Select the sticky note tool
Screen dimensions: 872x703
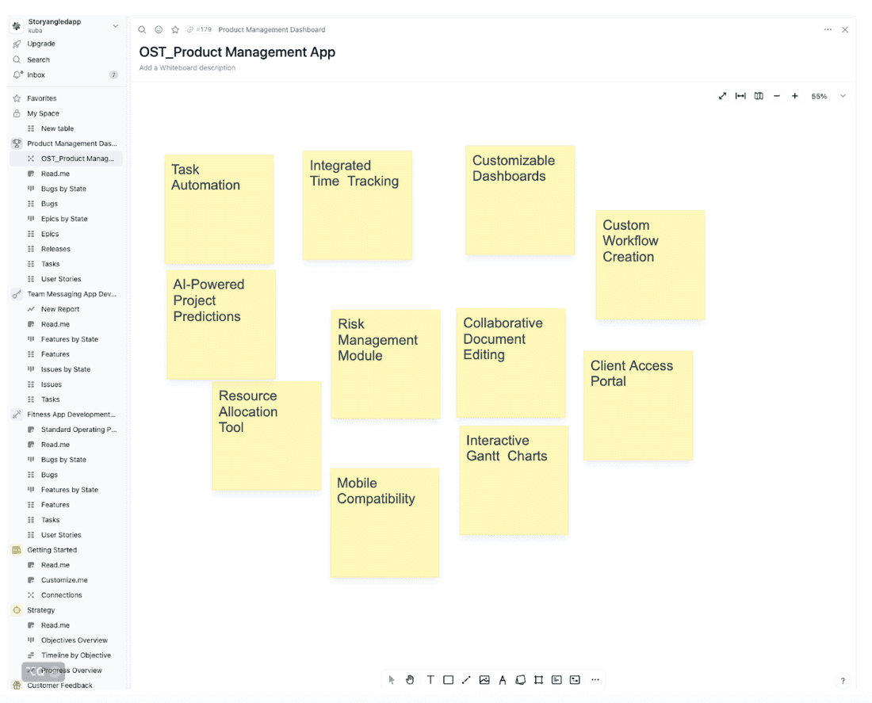(521, 680)
